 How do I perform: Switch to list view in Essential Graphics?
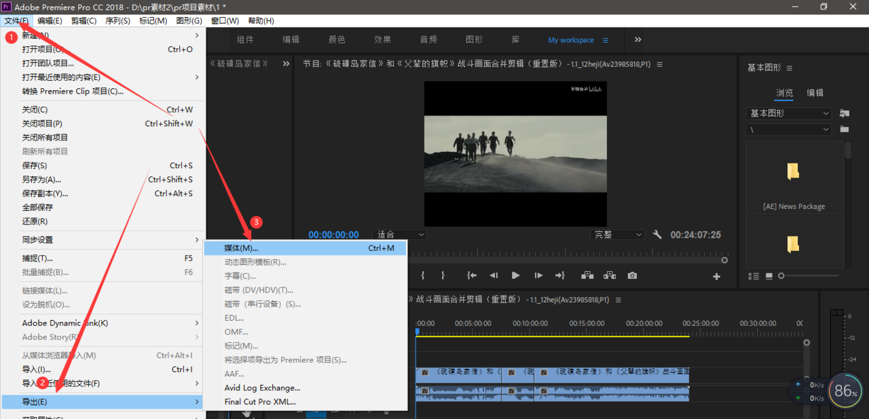click(x=754, y=276)
